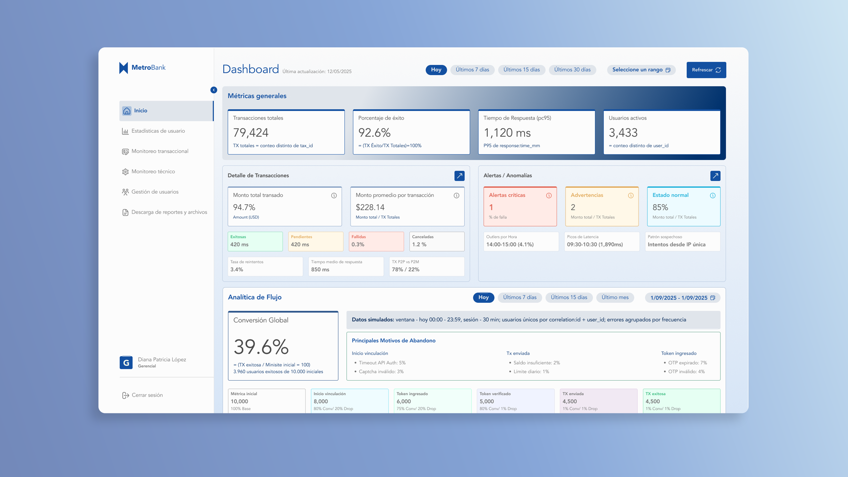The width and height of the screenshot is (848, 477).
Task: Open the Diana Patricia López profile avatar
Action: tap(126, 362)
